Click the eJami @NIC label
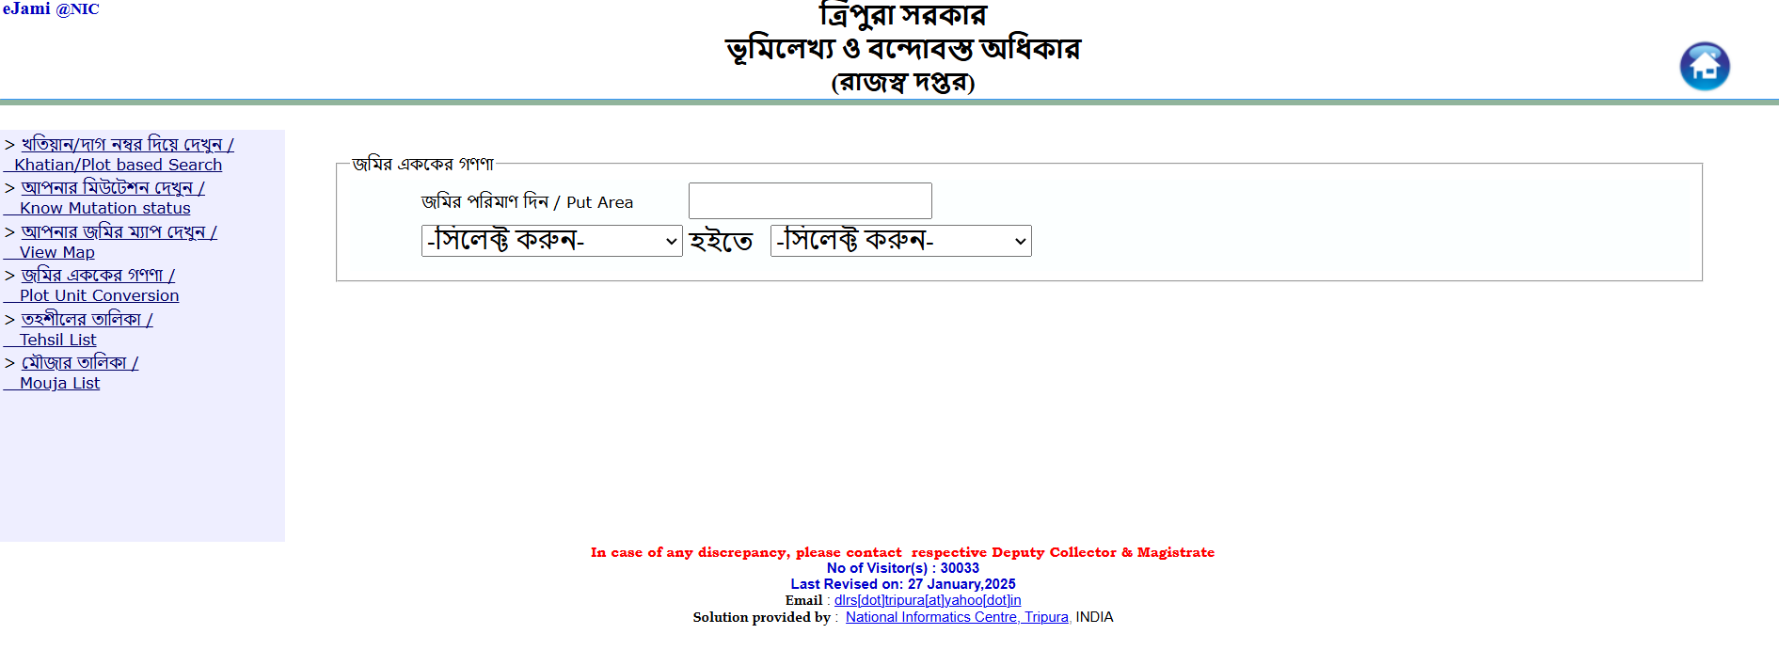The width and height of the screenshot is (1779, 650). [51, 9]
